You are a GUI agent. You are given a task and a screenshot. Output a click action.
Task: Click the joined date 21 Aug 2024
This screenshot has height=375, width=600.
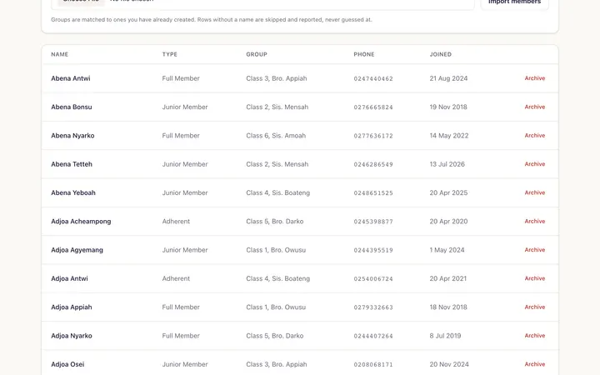(x=448, y=78)
